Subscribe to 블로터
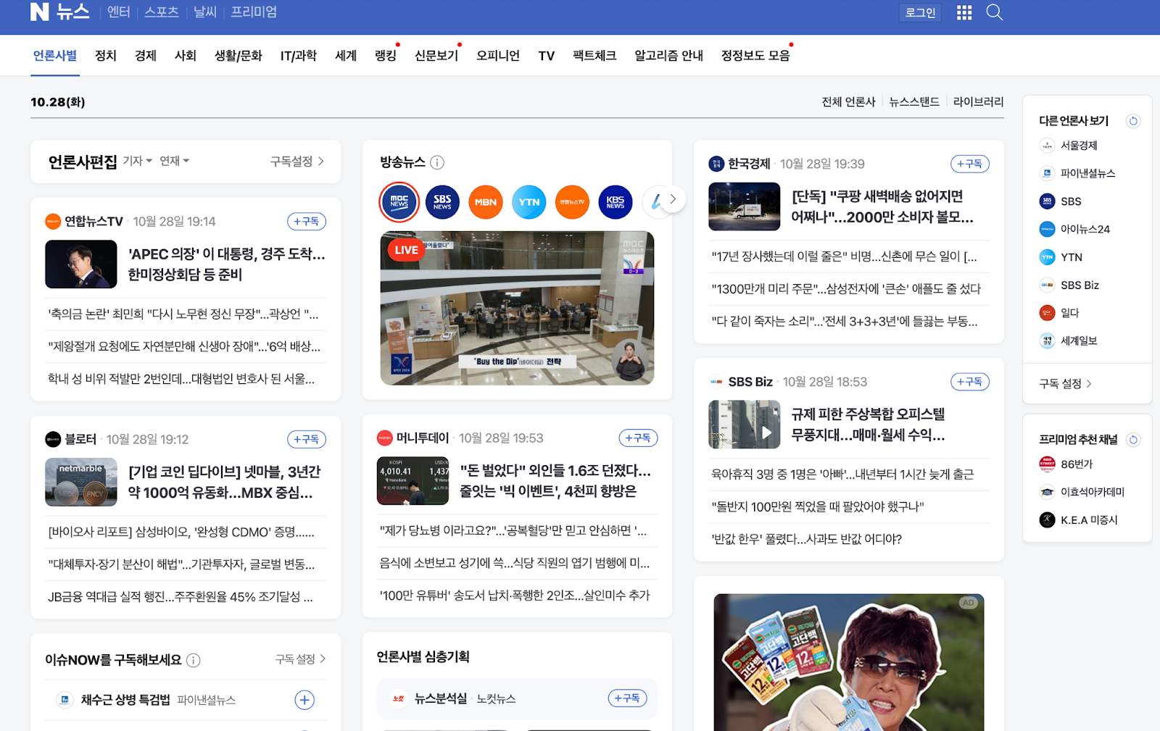The width and height of the screenshot is (1160, 731). point(307,439)
